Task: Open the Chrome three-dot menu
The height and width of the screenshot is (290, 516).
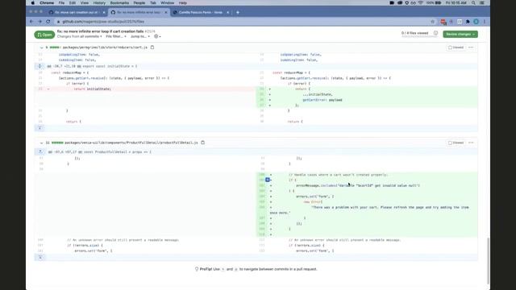Action: [485, 22]
